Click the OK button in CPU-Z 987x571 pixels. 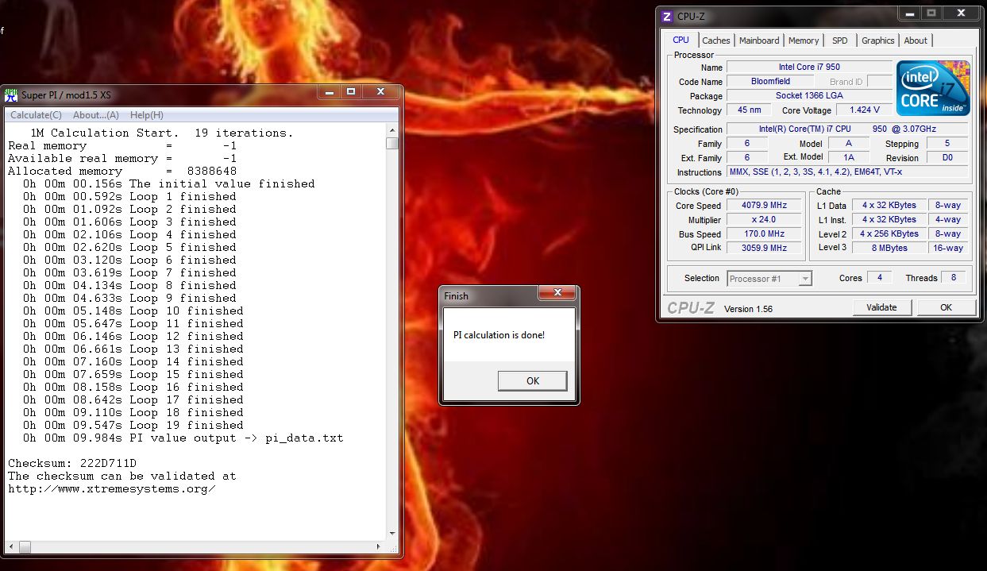coord(946,307)
